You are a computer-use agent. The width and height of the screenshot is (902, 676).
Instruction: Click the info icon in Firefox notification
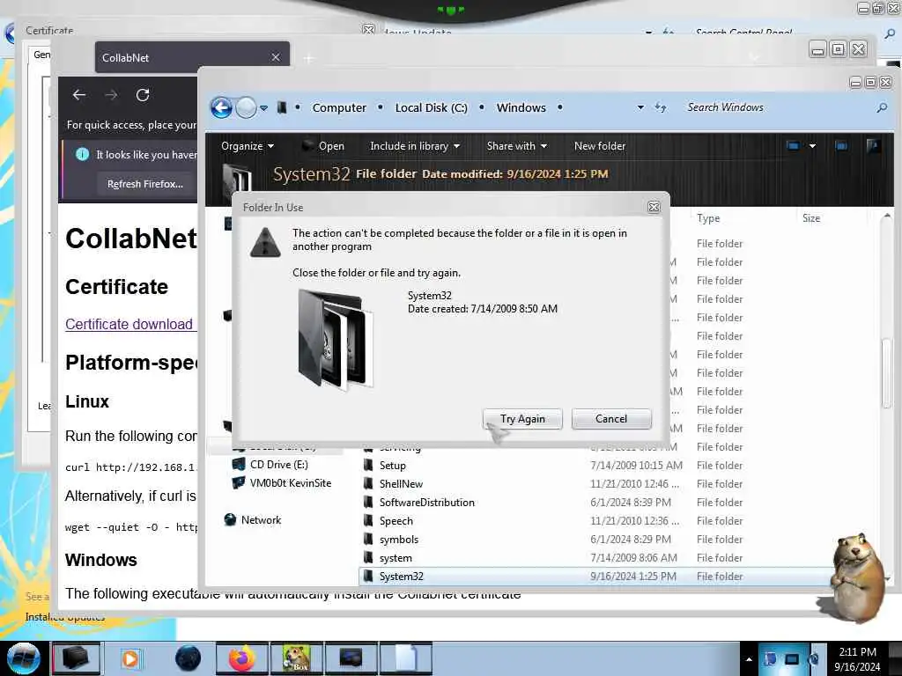click(x=82, y=154)
